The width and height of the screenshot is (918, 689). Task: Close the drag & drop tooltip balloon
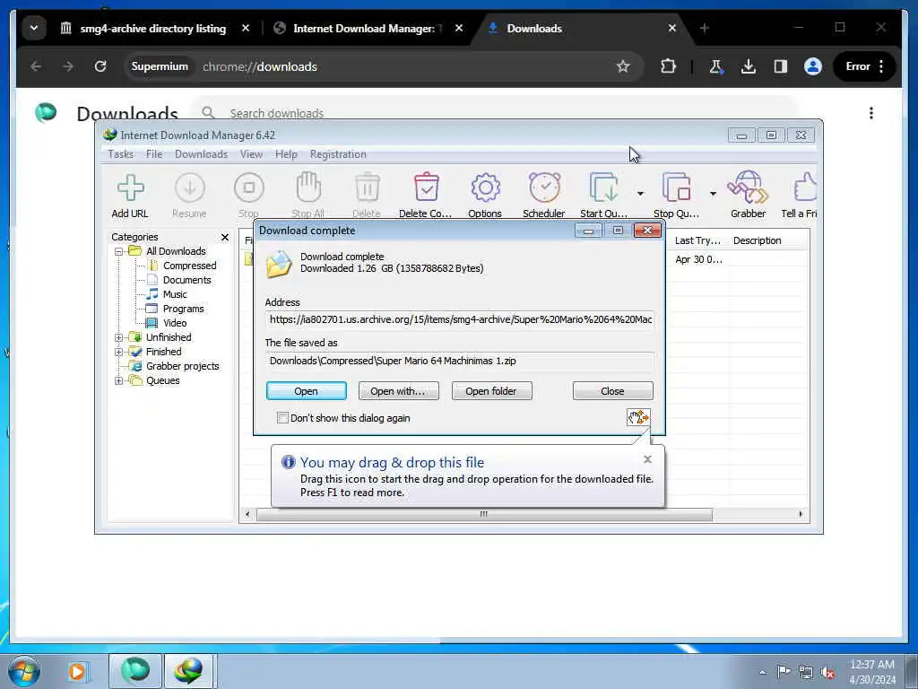pyautogui.click(x=647, y=459)
